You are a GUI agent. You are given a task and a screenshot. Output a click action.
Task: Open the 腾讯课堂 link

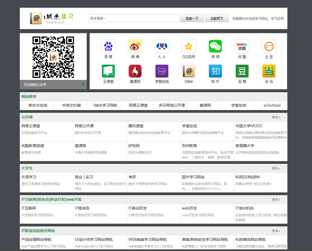(136, 126)
